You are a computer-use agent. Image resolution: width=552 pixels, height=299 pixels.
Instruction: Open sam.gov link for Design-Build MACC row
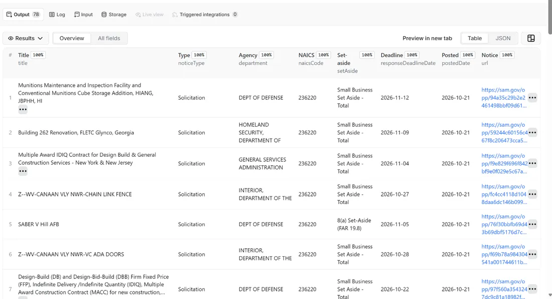pos(504,288)
